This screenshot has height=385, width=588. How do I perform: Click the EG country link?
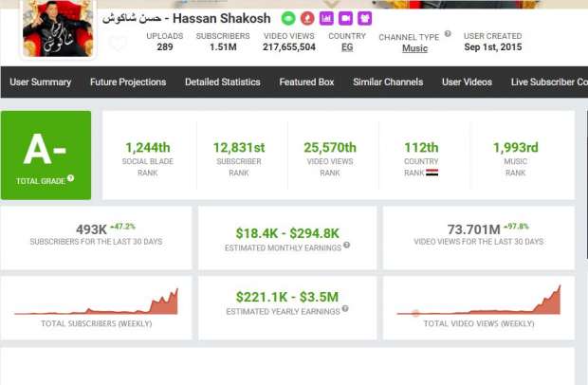click(x=347, y=47)
